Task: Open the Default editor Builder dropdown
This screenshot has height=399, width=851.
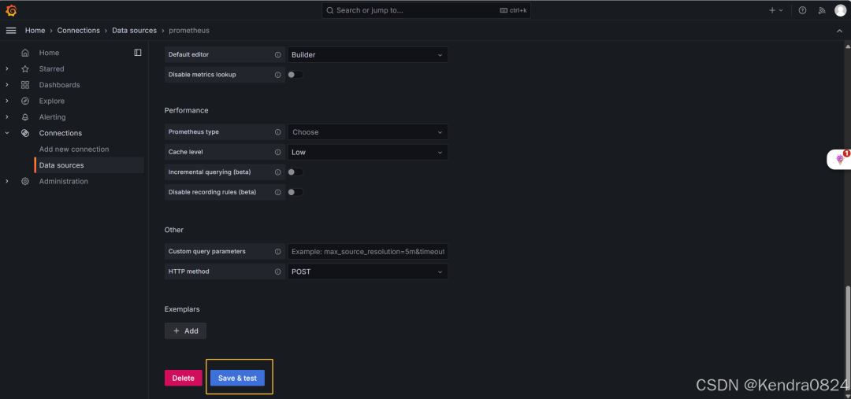Action: 368,55
